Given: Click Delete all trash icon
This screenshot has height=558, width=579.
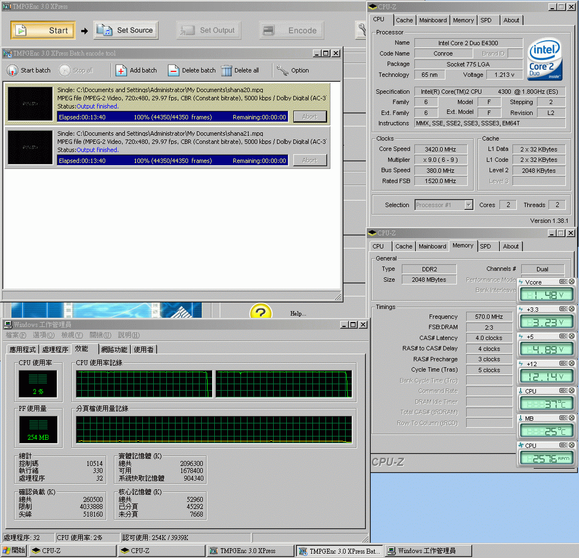Looking at the screenshot, I should point(226,70).
